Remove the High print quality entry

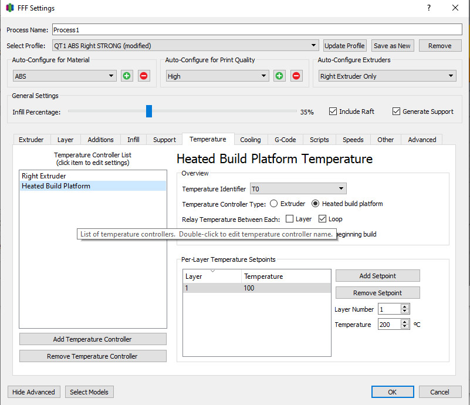[296, 76]
